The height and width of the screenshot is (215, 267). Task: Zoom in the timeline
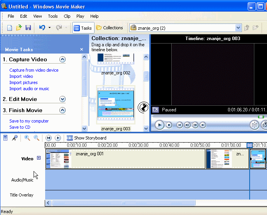[27, 138]
